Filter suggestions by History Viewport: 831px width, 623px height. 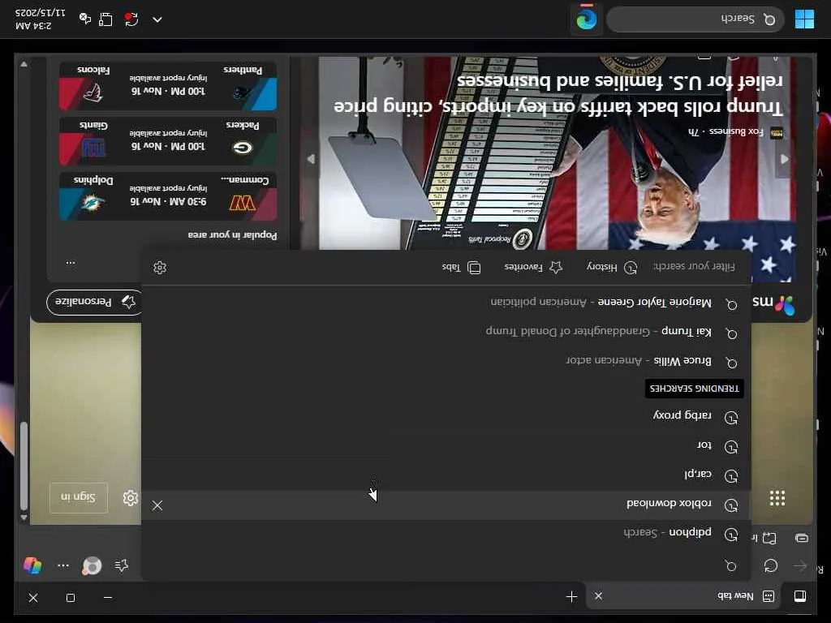[612, 268]
